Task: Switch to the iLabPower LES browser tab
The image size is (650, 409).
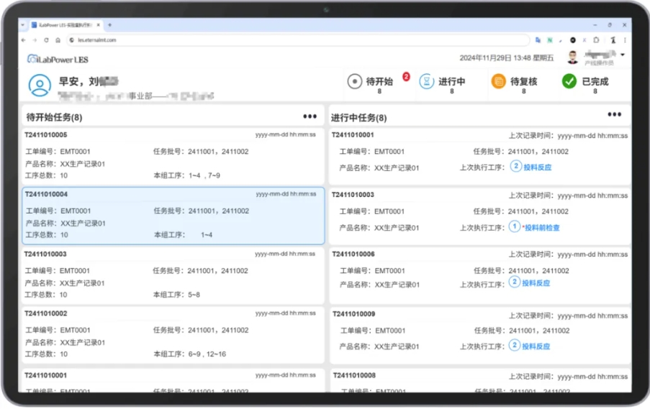Action: (x=65, y=24)
